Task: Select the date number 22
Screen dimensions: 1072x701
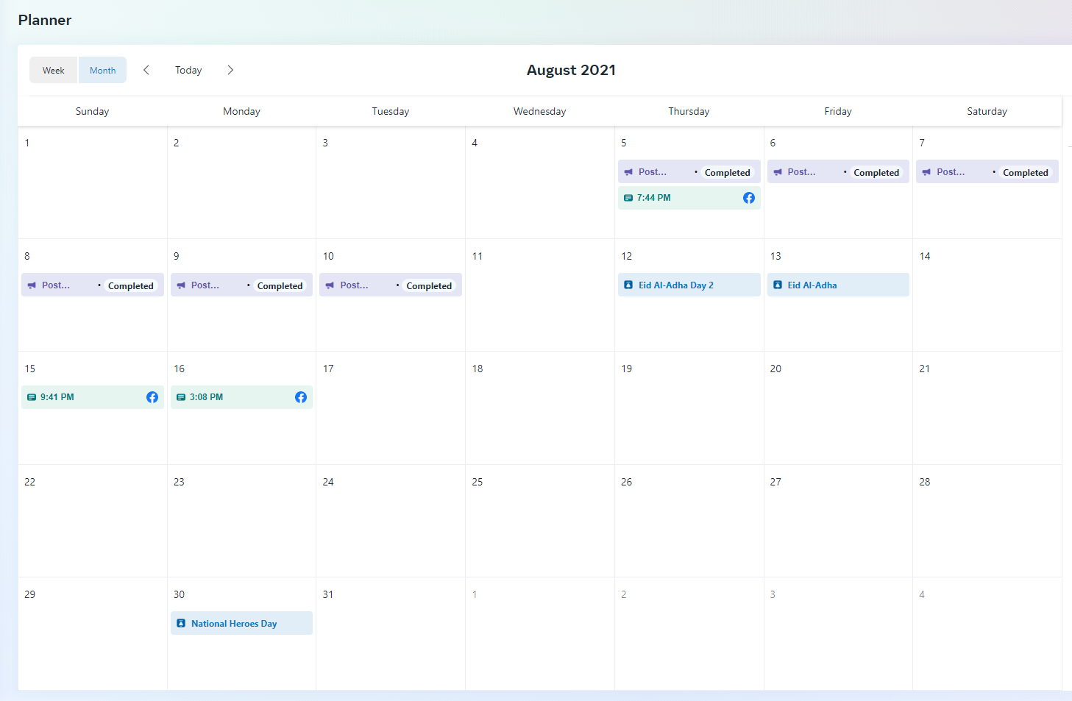Action: [x=30, y=482]
